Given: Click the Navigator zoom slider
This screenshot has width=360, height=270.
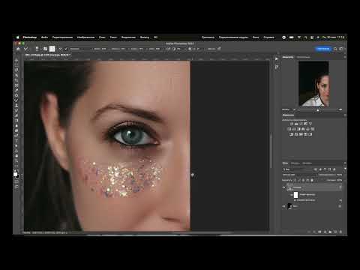Looking at the screenshot, I should (317, 109).
